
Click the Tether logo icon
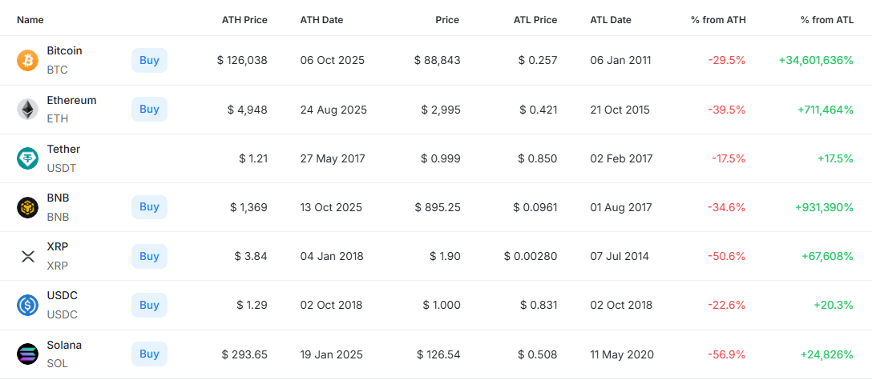pos(28,158)
